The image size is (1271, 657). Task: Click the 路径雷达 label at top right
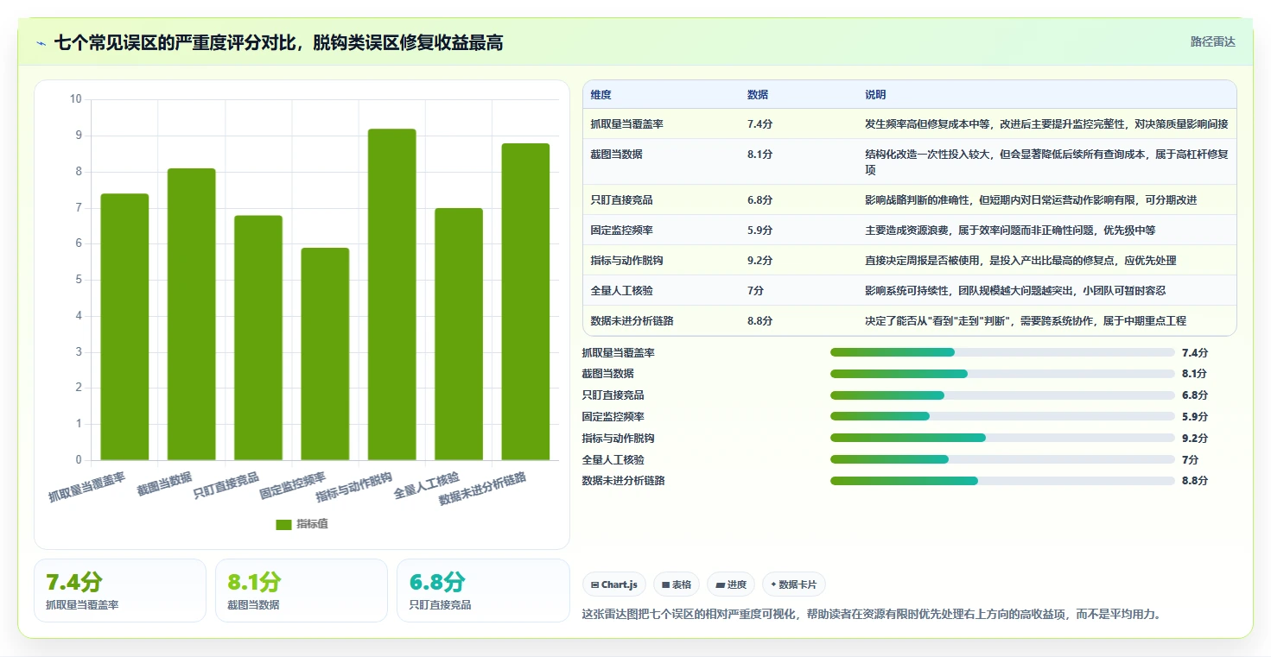coord(1212,41)
